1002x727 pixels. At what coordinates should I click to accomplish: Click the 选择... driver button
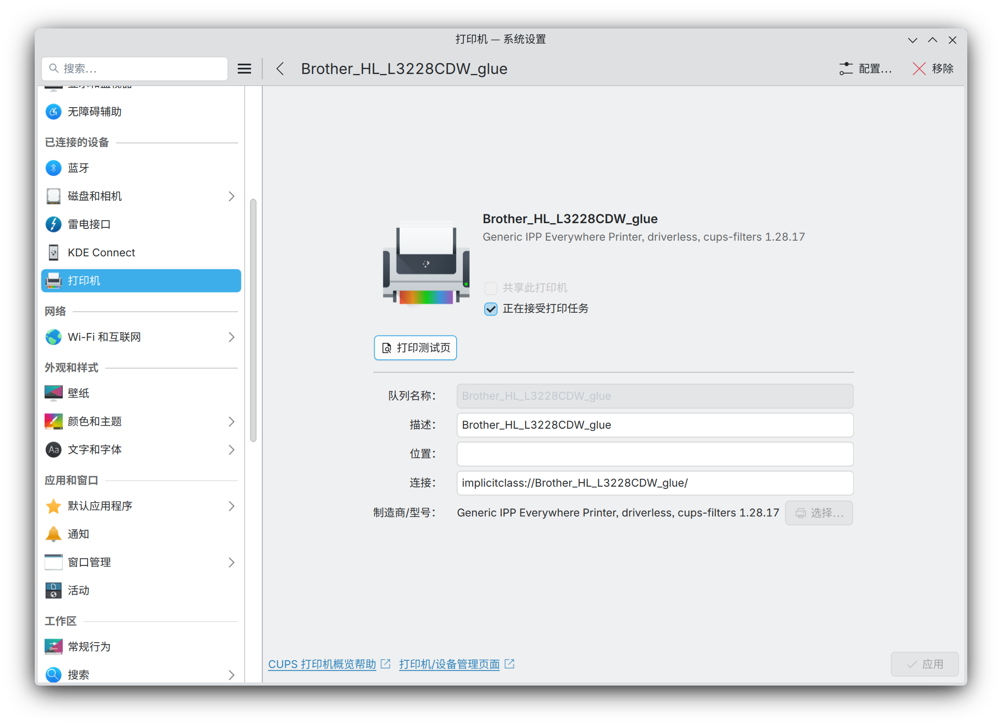point(819,513)
